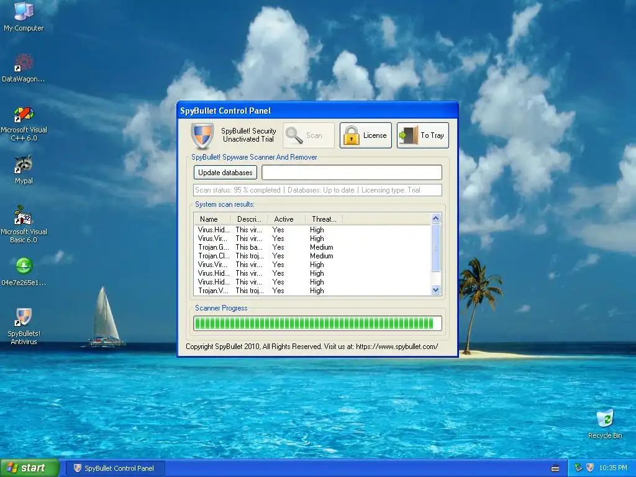Send the window To Tray
The image size is (636, 477).
(422, 135)
